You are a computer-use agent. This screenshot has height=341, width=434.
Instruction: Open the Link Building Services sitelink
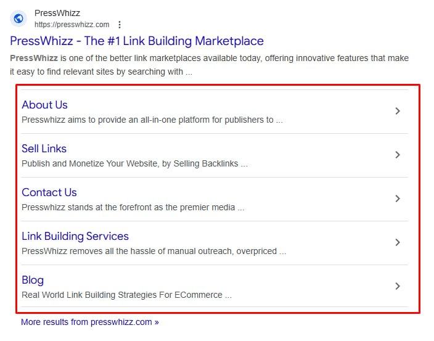[x=75, y=236]
